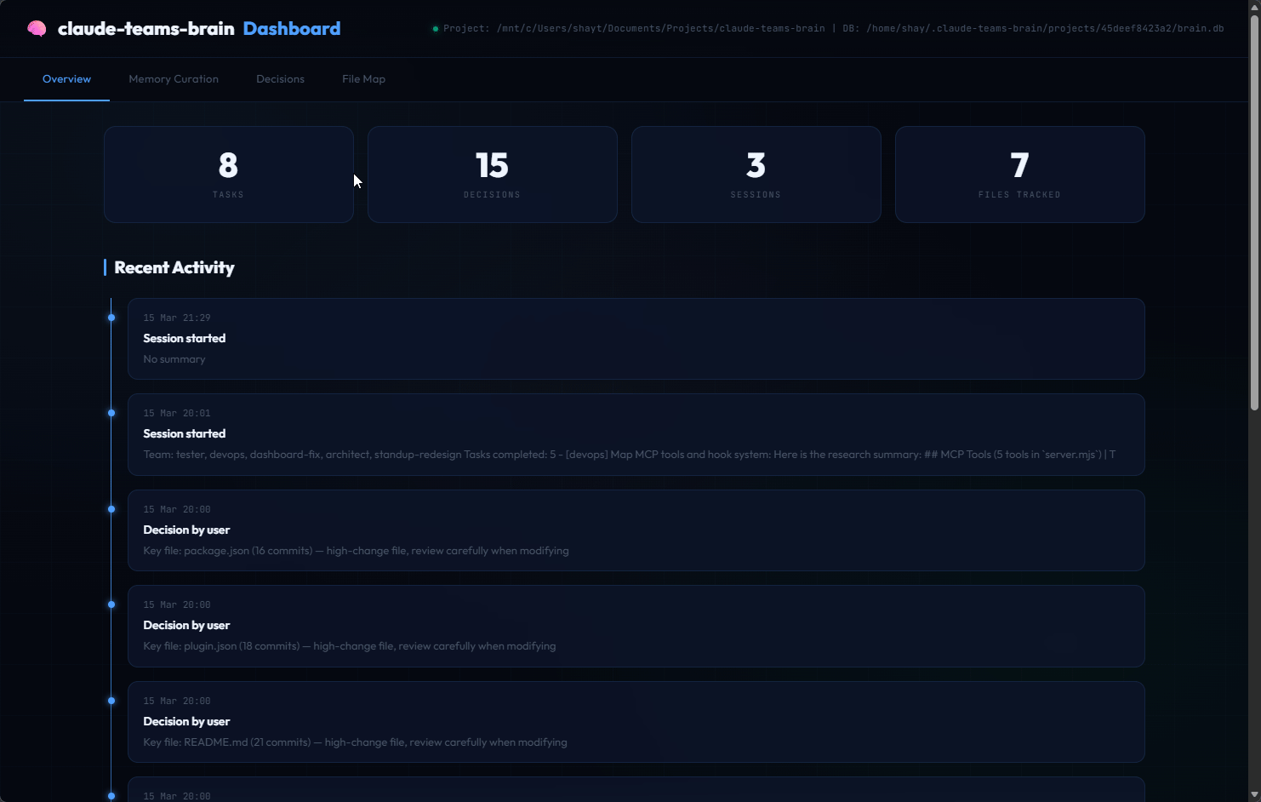Viewport: 1261px width, 802px height.
Task: Switch to the Decisions tab
Action: [x=280, y=79]
